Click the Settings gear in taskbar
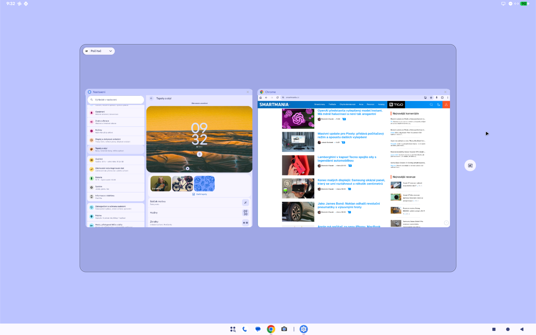 pyautogui.click(x=304, y=329)
